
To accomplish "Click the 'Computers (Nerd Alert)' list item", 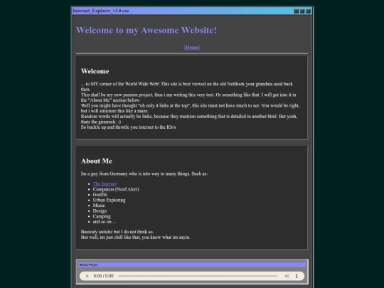I will pos(116,189).
